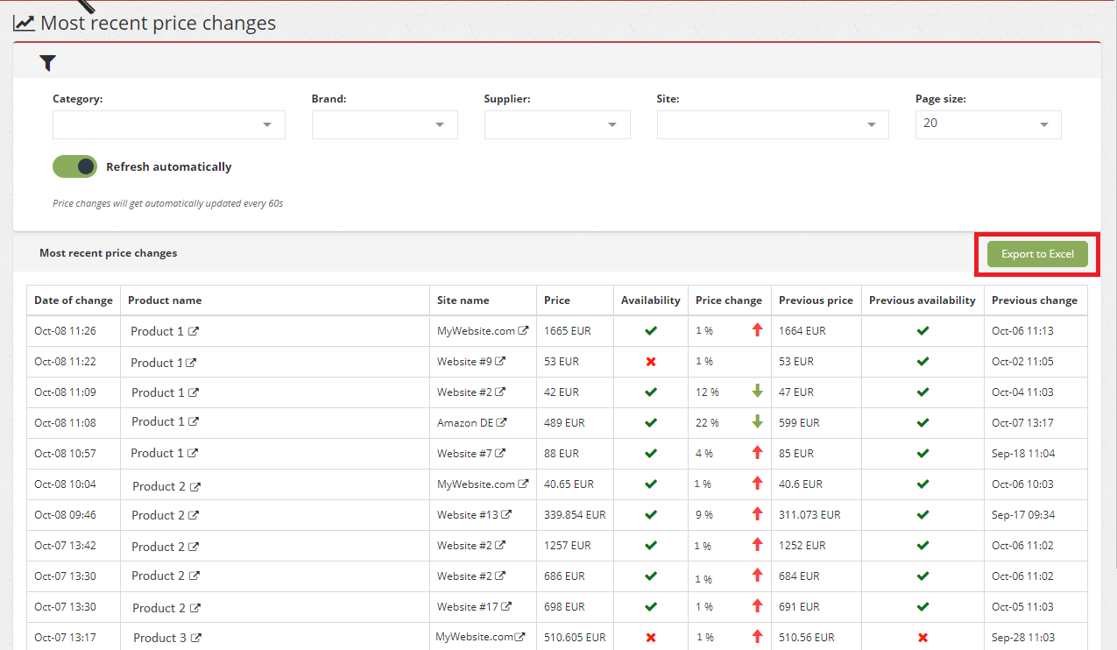This screenshot has width=1117, height=650.
Task: Expand the Brand dropdown
Action: click(x=385, y=124)
